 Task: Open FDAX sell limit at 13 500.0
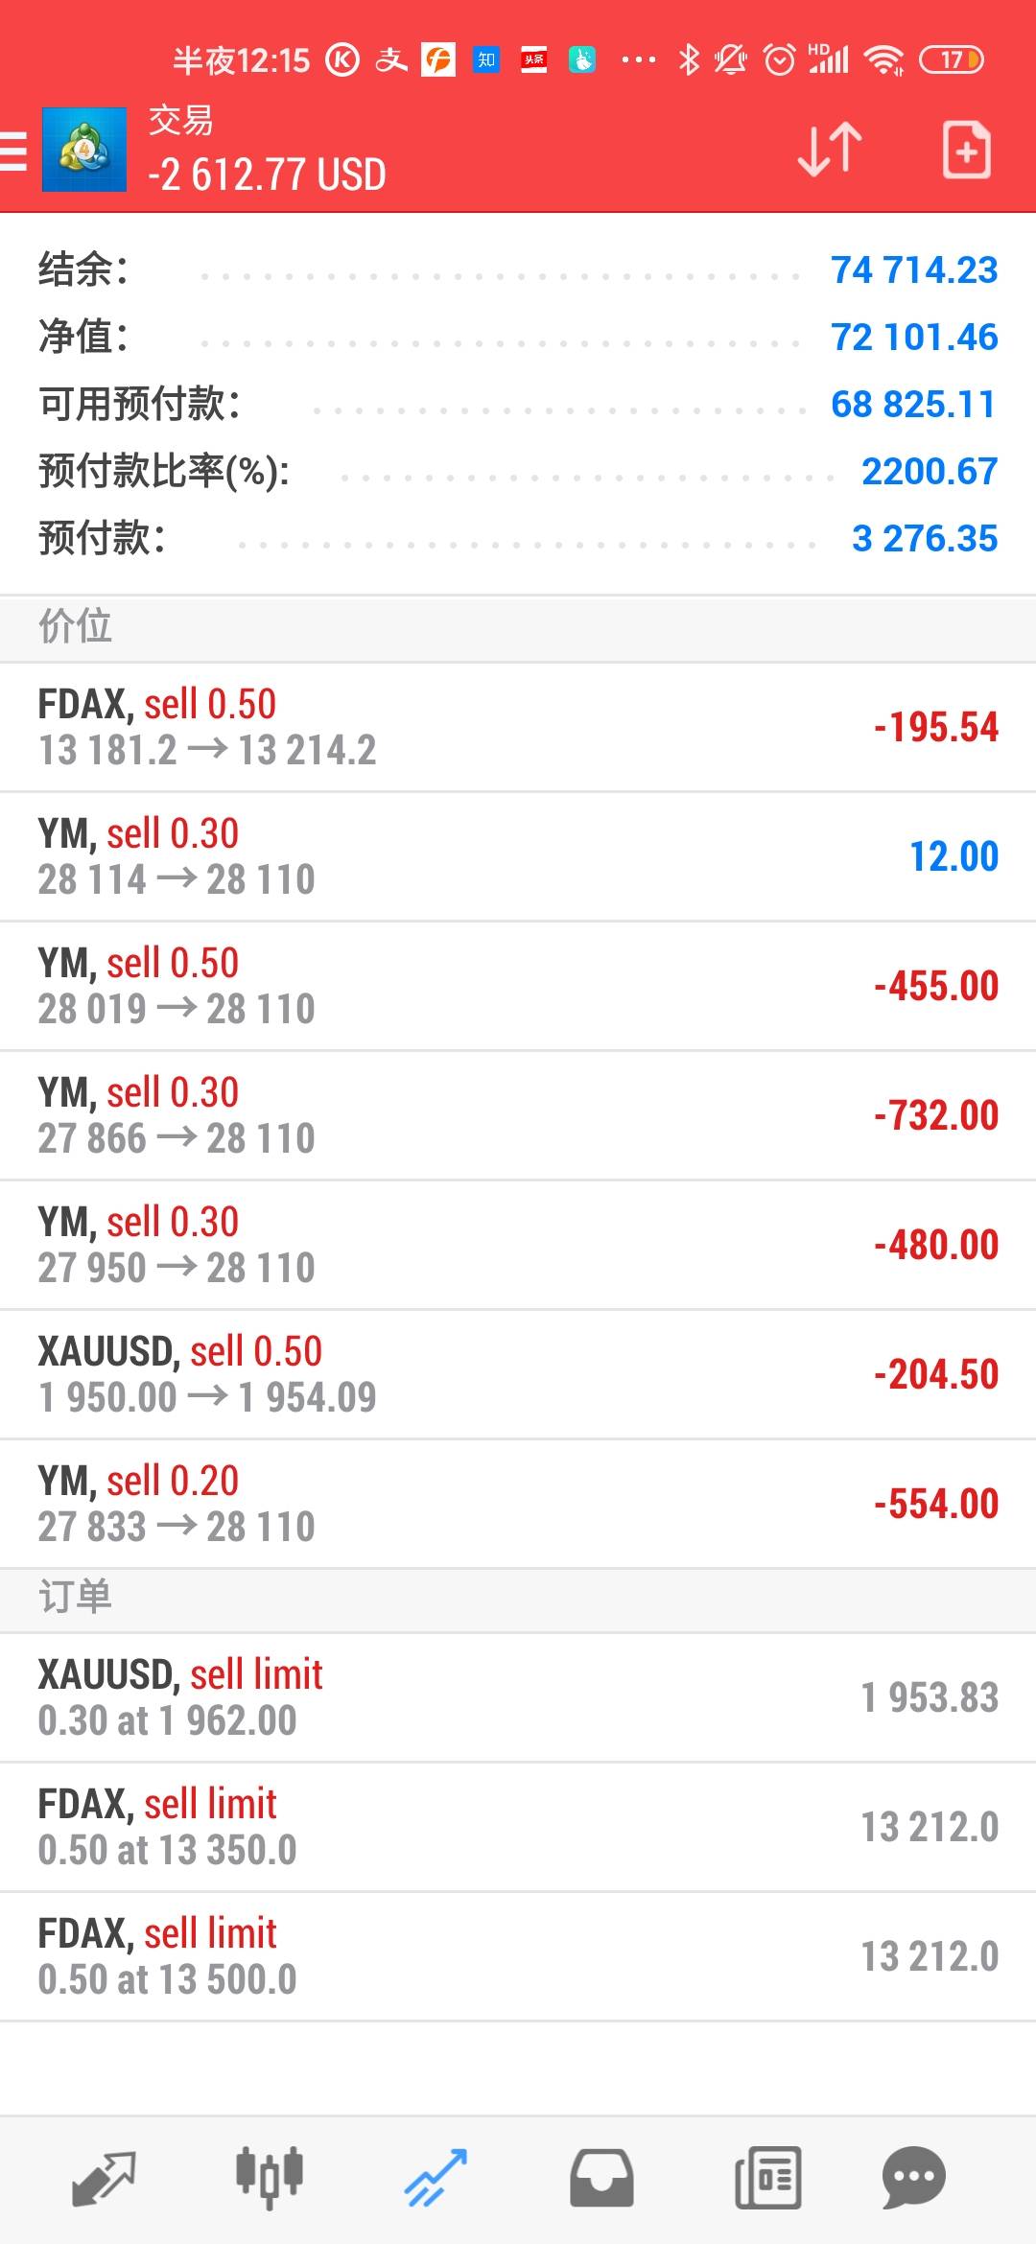[x=518, y=1956]
